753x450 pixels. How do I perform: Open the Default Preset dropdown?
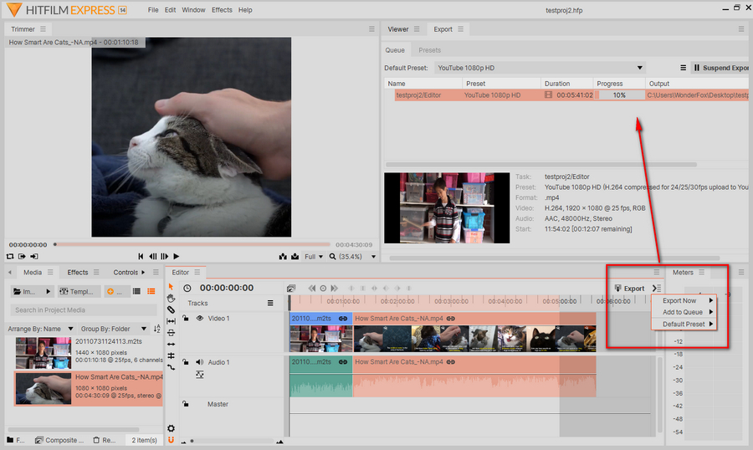(540, 68)
